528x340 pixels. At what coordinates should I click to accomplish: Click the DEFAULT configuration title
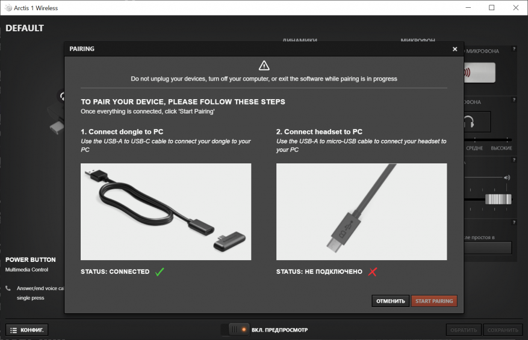pos(25,28)
